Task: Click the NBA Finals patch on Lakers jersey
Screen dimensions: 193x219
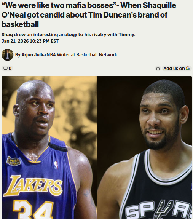Action: point(13,161)
